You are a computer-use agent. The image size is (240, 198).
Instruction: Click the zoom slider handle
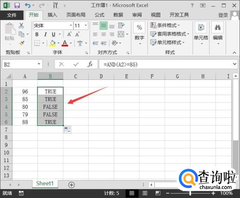[x=190, y=193]
